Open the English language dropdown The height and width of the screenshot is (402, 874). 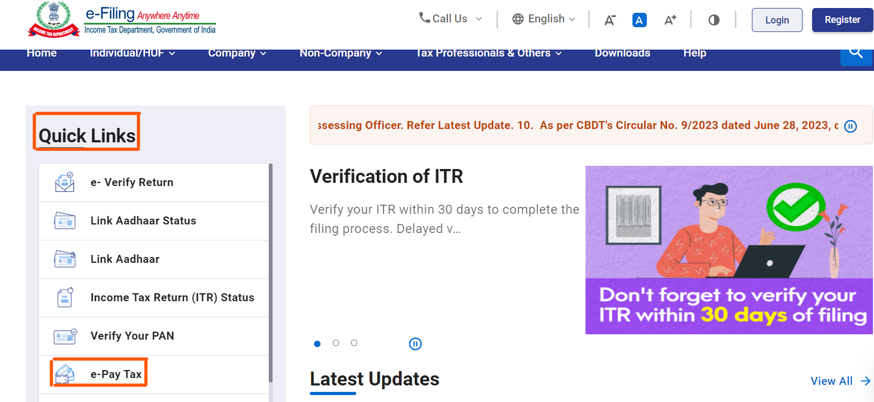pos(544,19)
